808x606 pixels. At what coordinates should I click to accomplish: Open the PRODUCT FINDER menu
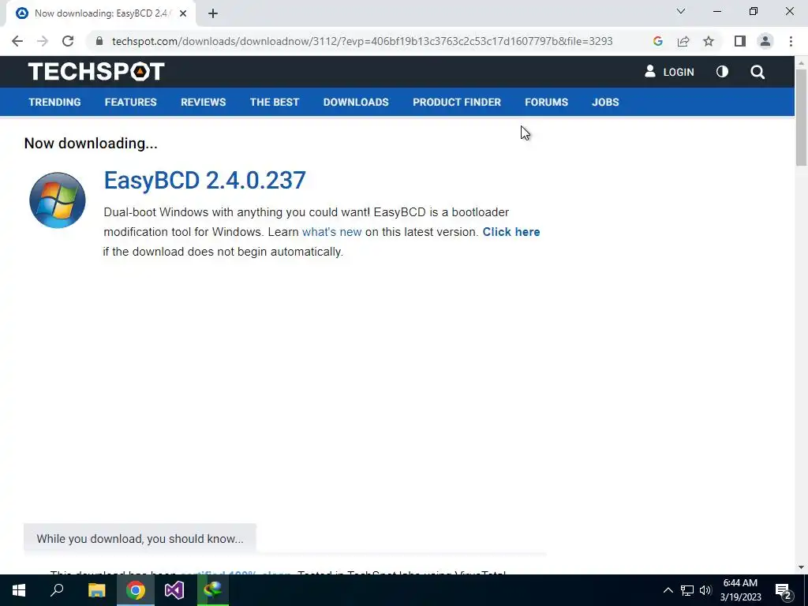[457, 102]
